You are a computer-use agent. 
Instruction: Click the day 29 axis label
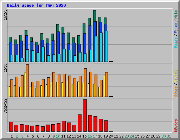pos(158,136)
